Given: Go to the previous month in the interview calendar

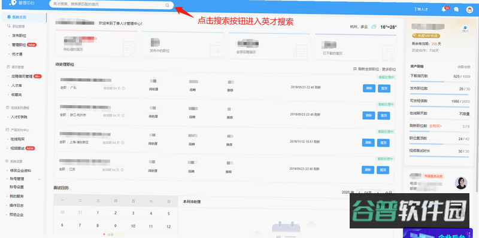Looking at the screenshot, I should (359, 193).
